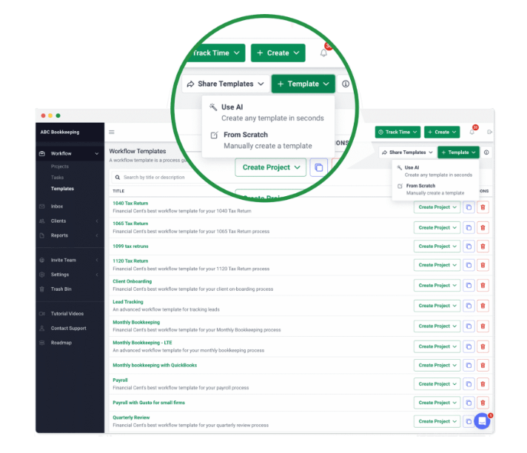
Task: Go to Projects in the sidebar
Action: click(60, 167)
